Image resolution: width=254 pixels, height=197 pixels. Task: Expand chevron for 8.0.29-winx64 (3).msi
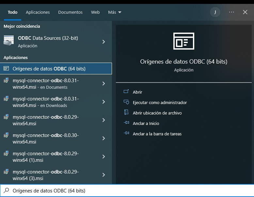[104, 175]
